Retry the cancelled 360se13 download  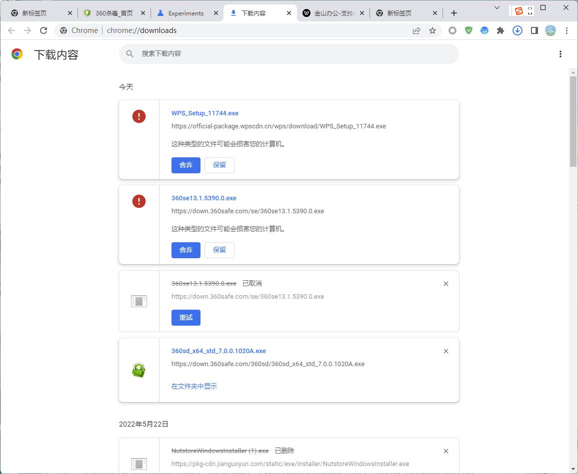coord(186,318)
